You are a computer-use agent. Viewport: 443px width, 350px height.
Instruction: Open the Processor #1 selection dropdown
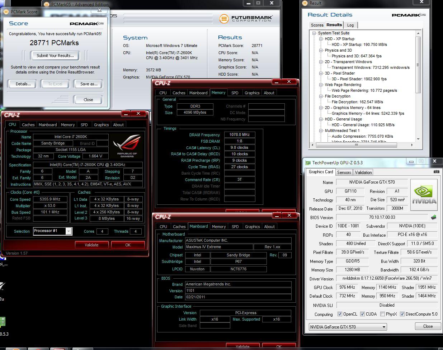[x=53, y=231]
